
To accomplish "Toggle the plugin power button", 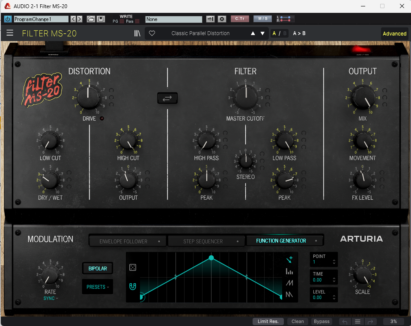I will (x=8, y=19).
